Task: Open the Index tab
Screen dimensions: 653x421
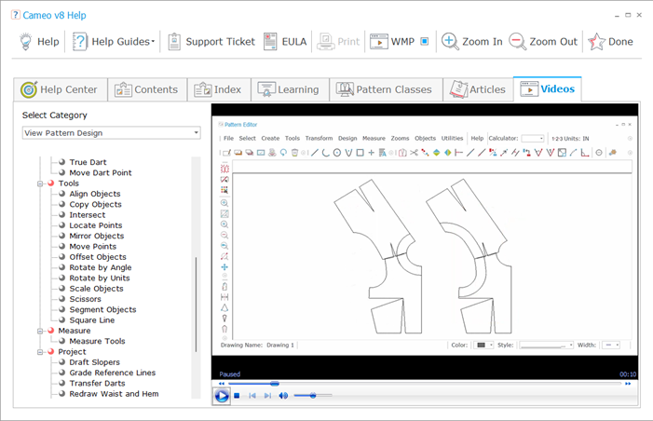Action: [219, 89]
